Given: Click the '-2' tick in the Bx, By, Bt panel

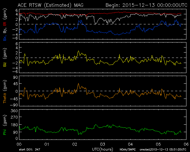Looking at the screenshot, I should (x=15, y=29).
